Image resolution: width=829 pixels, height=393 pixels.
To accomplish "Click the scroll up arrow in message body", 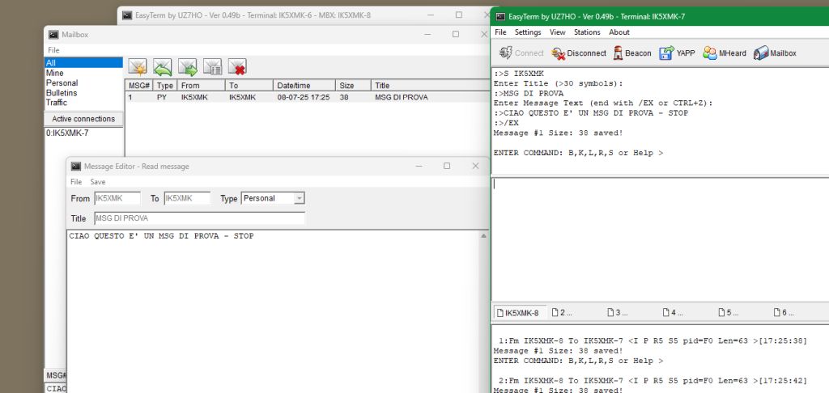I will tap(483, 236).
